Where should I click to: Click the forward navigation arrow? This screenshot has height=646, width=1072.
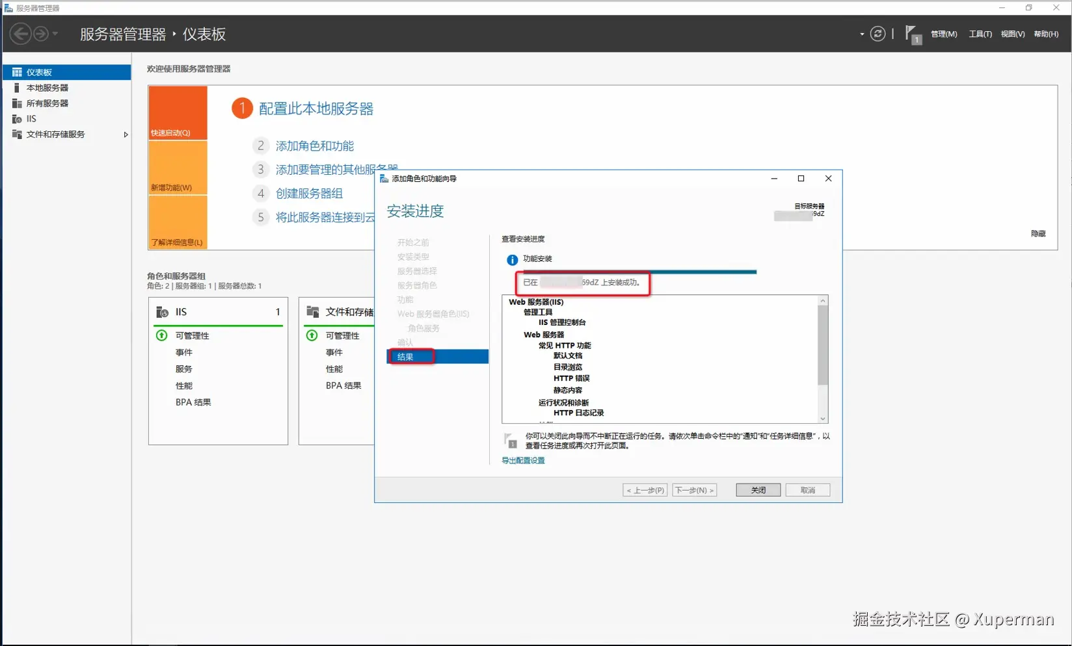pyautogui.click(x=41, y=34)
